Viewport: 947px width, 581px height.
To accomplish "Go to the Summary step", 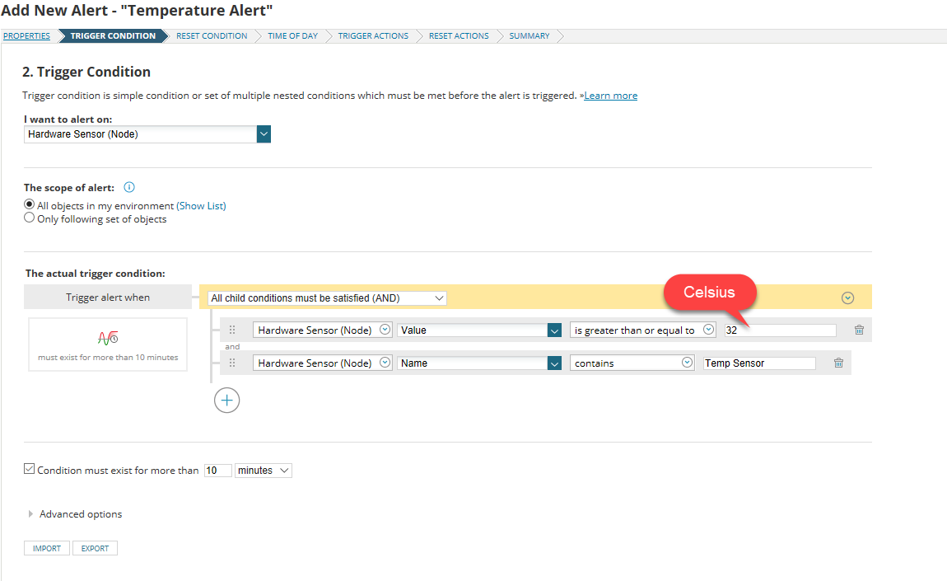I will pos(529,36).
